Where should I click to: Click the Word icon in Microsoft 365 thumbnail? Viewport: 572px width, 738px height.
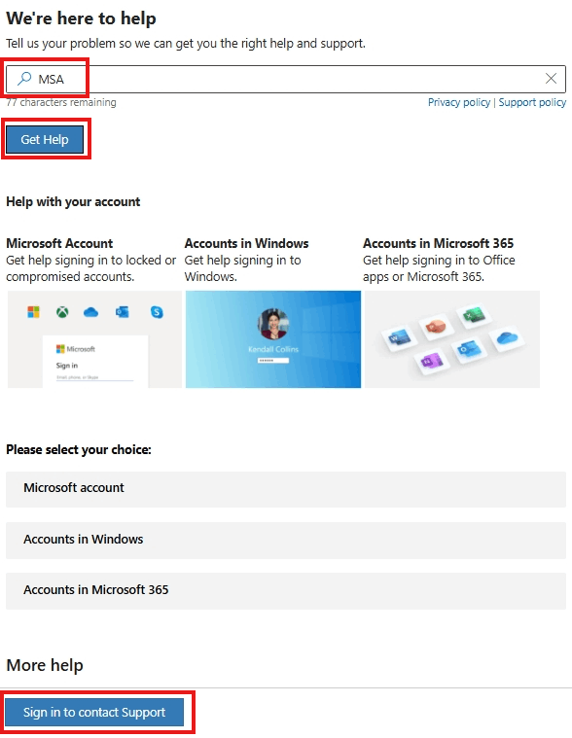[399, 337]
